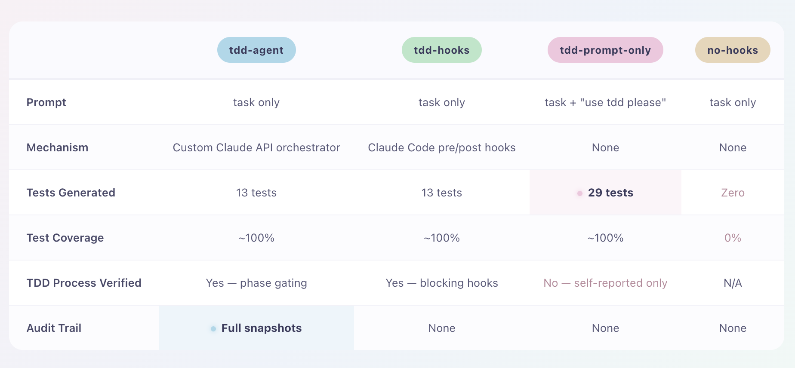Click the Mechanism row label
Viewport: 795px width, 368px height.
click(x=57, y=147)
